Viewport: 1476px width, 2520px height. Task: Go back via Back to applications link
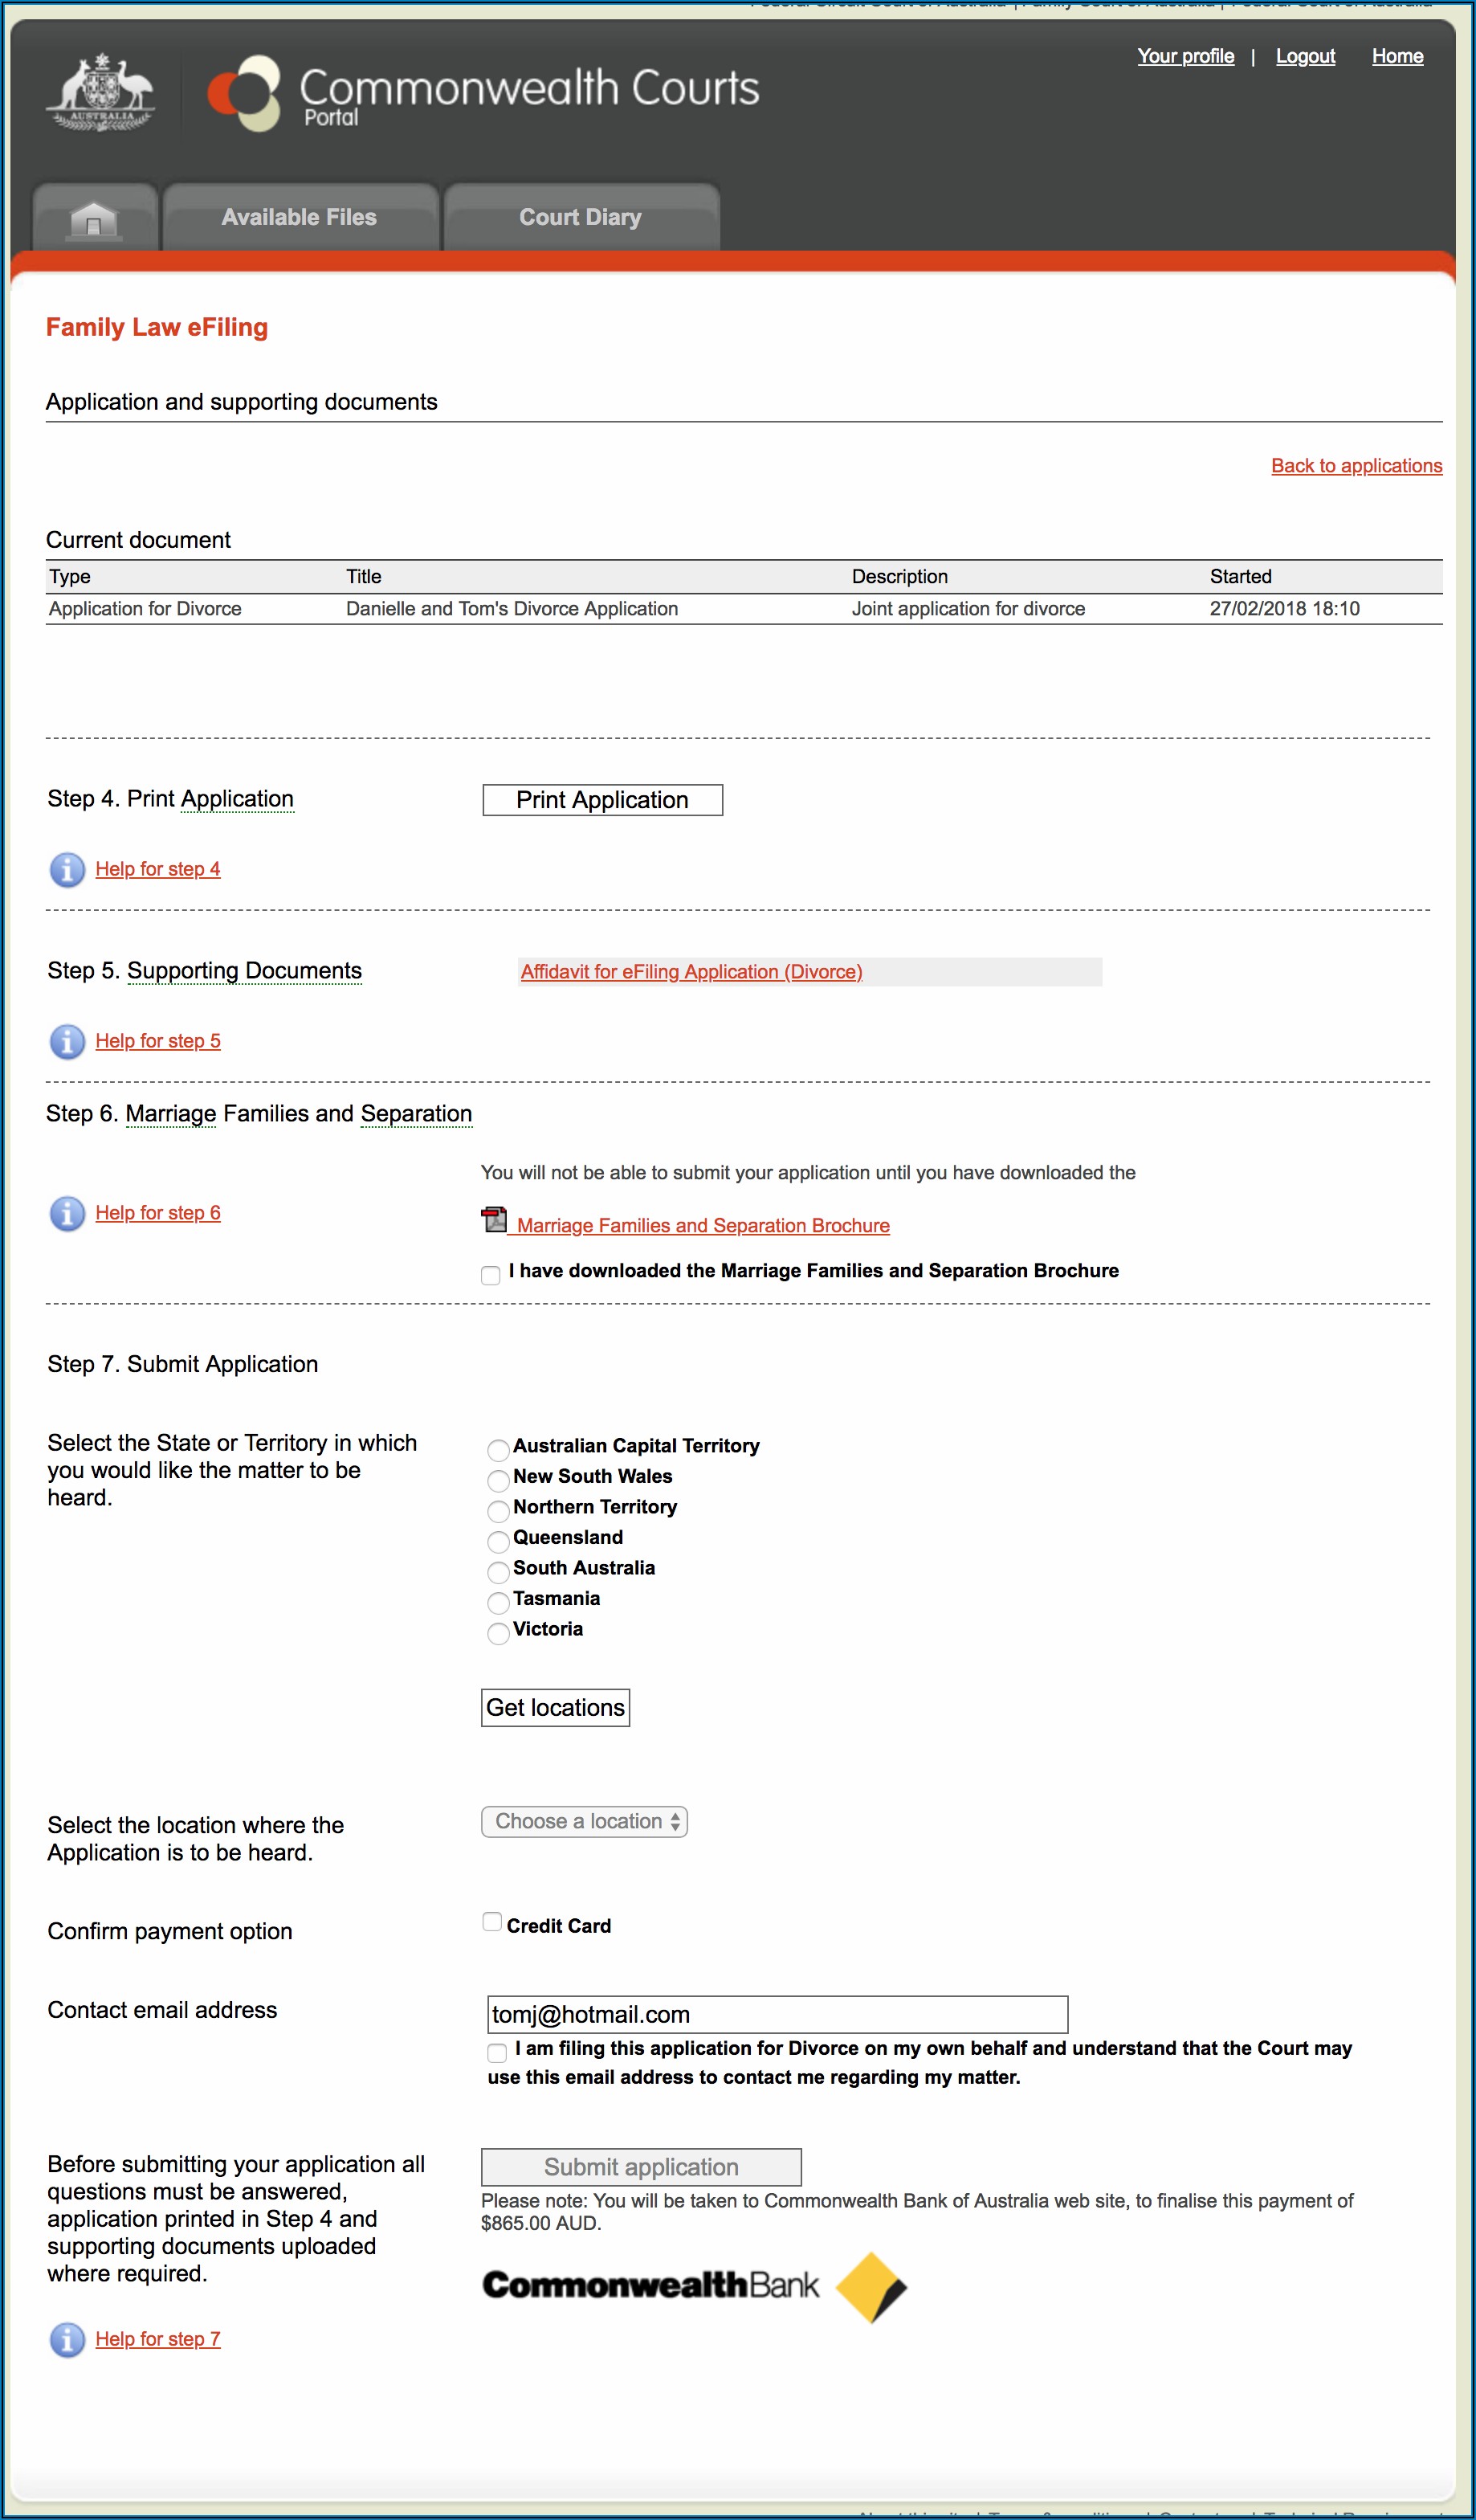click(1356, 466)
